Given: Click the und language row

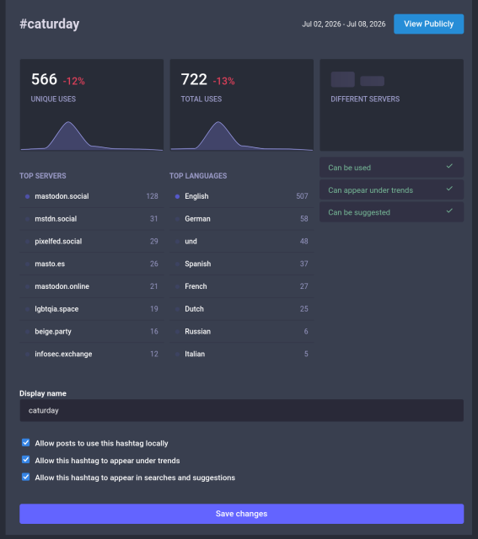Looking at the screenshot, I should click(242, 242).
